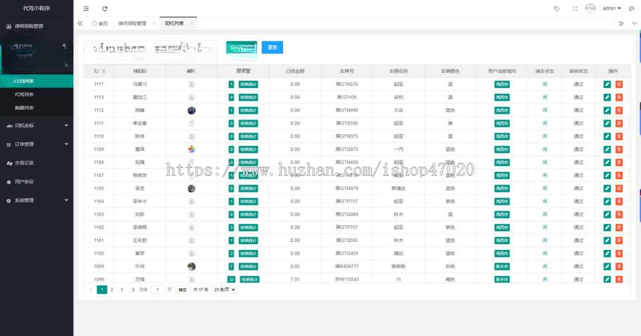Screen dimensions: 641x336
Task: Switch to the 首页 tab
Action: coord(100,24)
